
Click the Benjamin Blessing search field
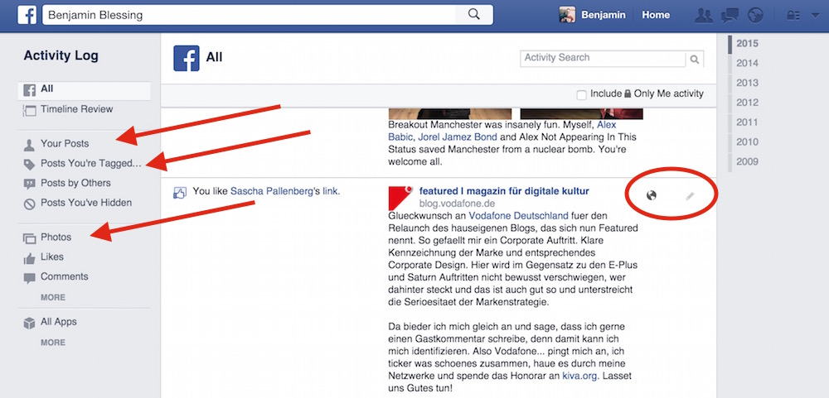[249, 15]
